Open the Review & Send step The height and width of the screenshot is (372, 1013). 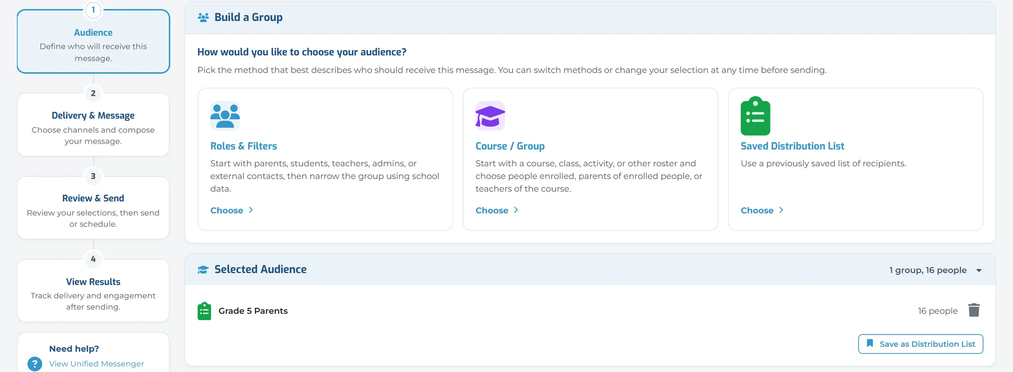[x=93, y=207]
